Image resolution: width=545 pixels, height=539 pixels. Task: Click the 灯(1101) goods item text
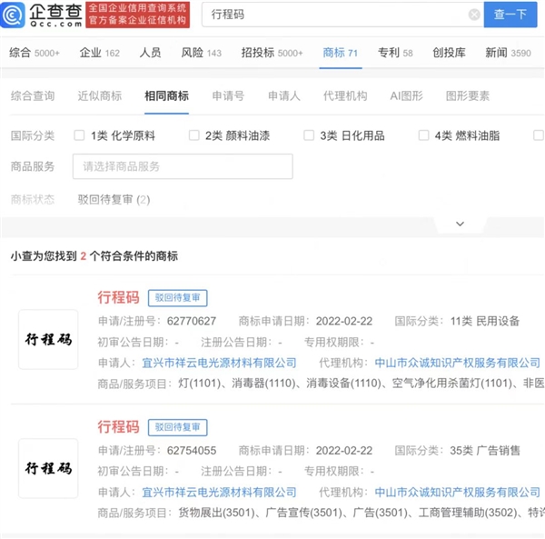click(x=200, y=384)
